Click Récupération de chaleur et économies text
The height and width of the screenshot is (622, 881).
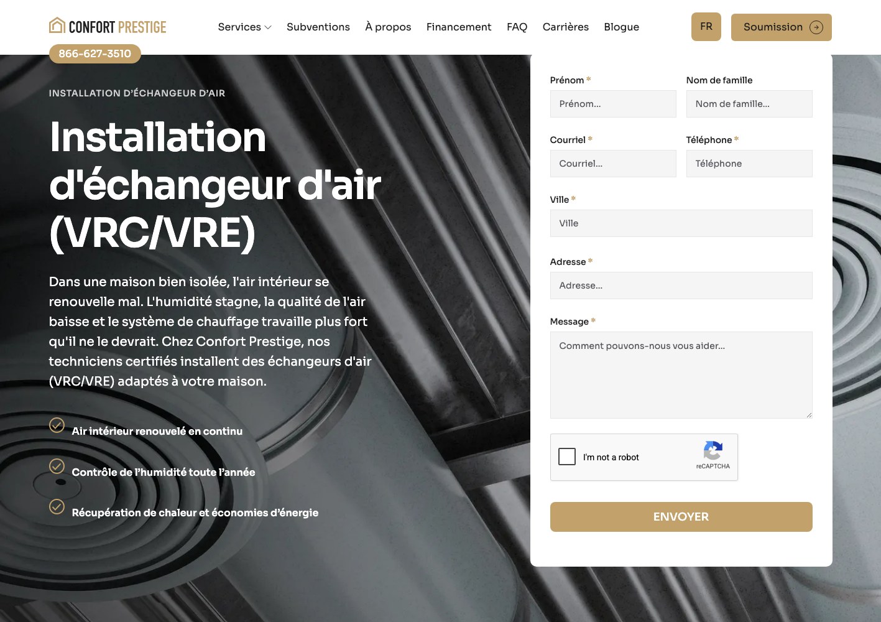click(x=195, y=513)
